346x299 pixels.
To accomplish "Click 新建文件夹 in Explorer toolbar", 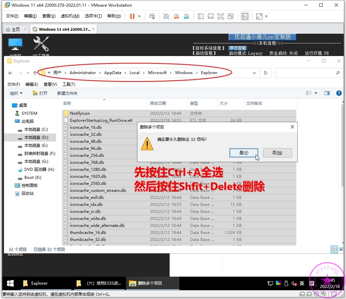I will point(67,93).
